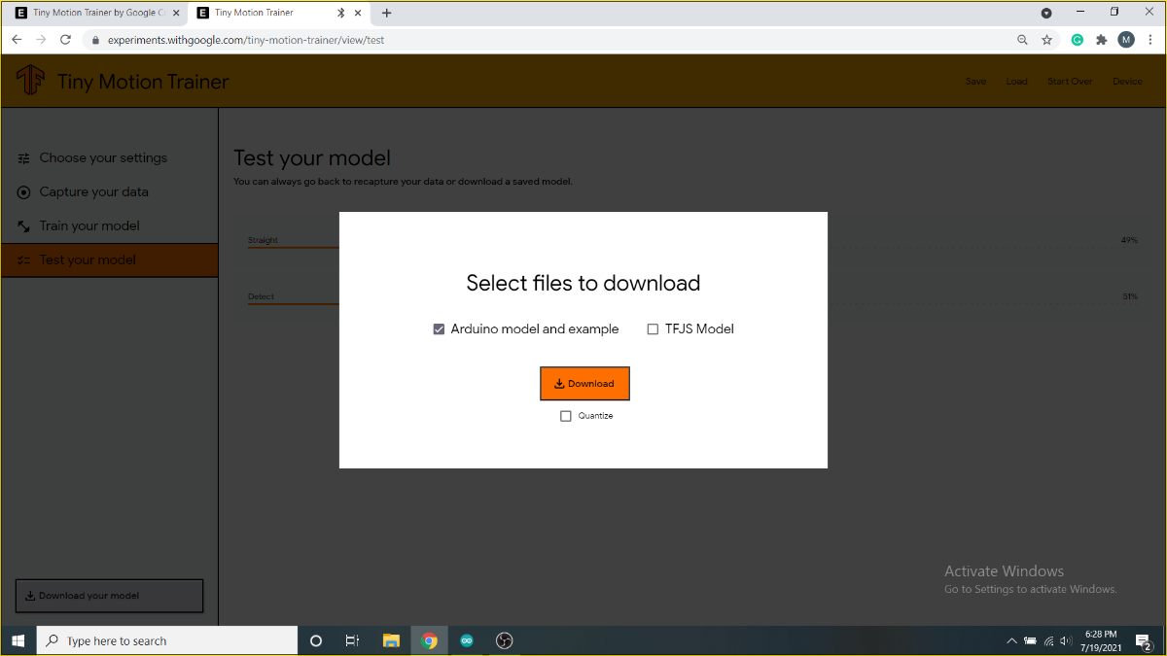Click the Test your model page heading
Screen dimensions: 1167x656
312,158
